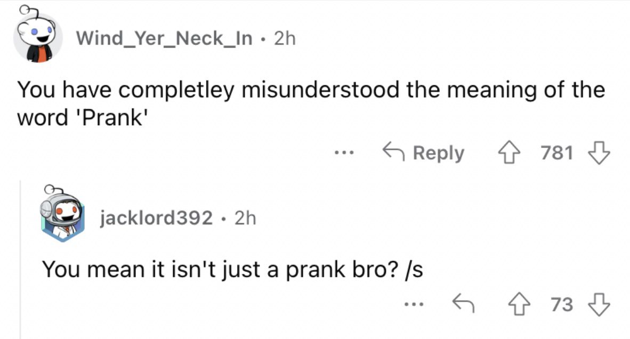
Task: Click the 2h timestamp on jacklord392's reply
Action: [245, 218]
